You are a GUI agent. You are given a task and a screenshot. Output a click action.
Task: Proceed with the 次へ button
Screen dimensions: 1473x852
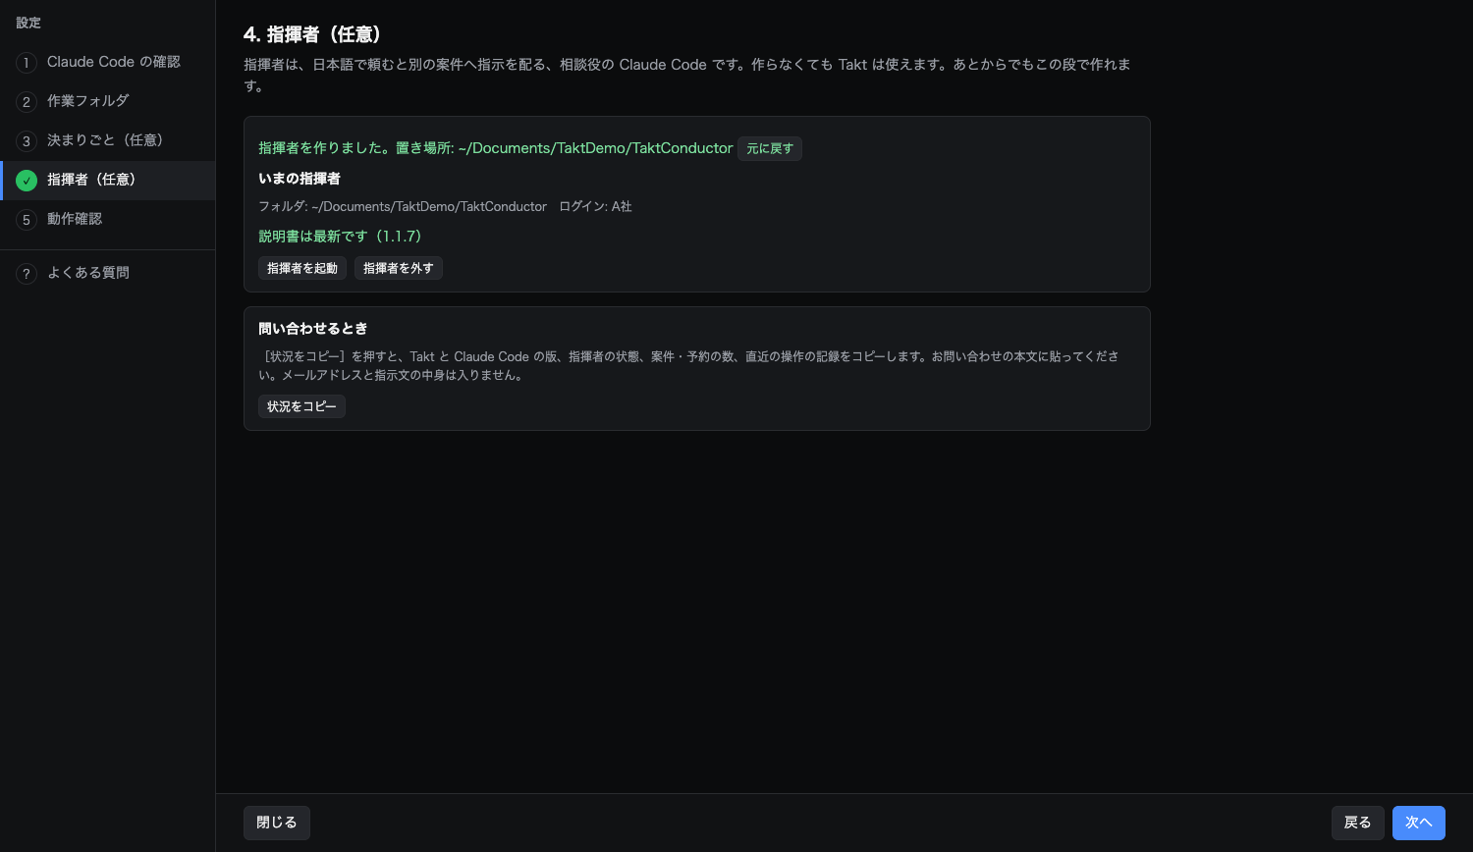1419,823
